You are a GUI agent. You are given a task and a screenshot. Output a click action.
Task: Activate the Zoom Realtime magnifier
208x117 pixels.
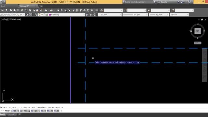pos(61,10)
